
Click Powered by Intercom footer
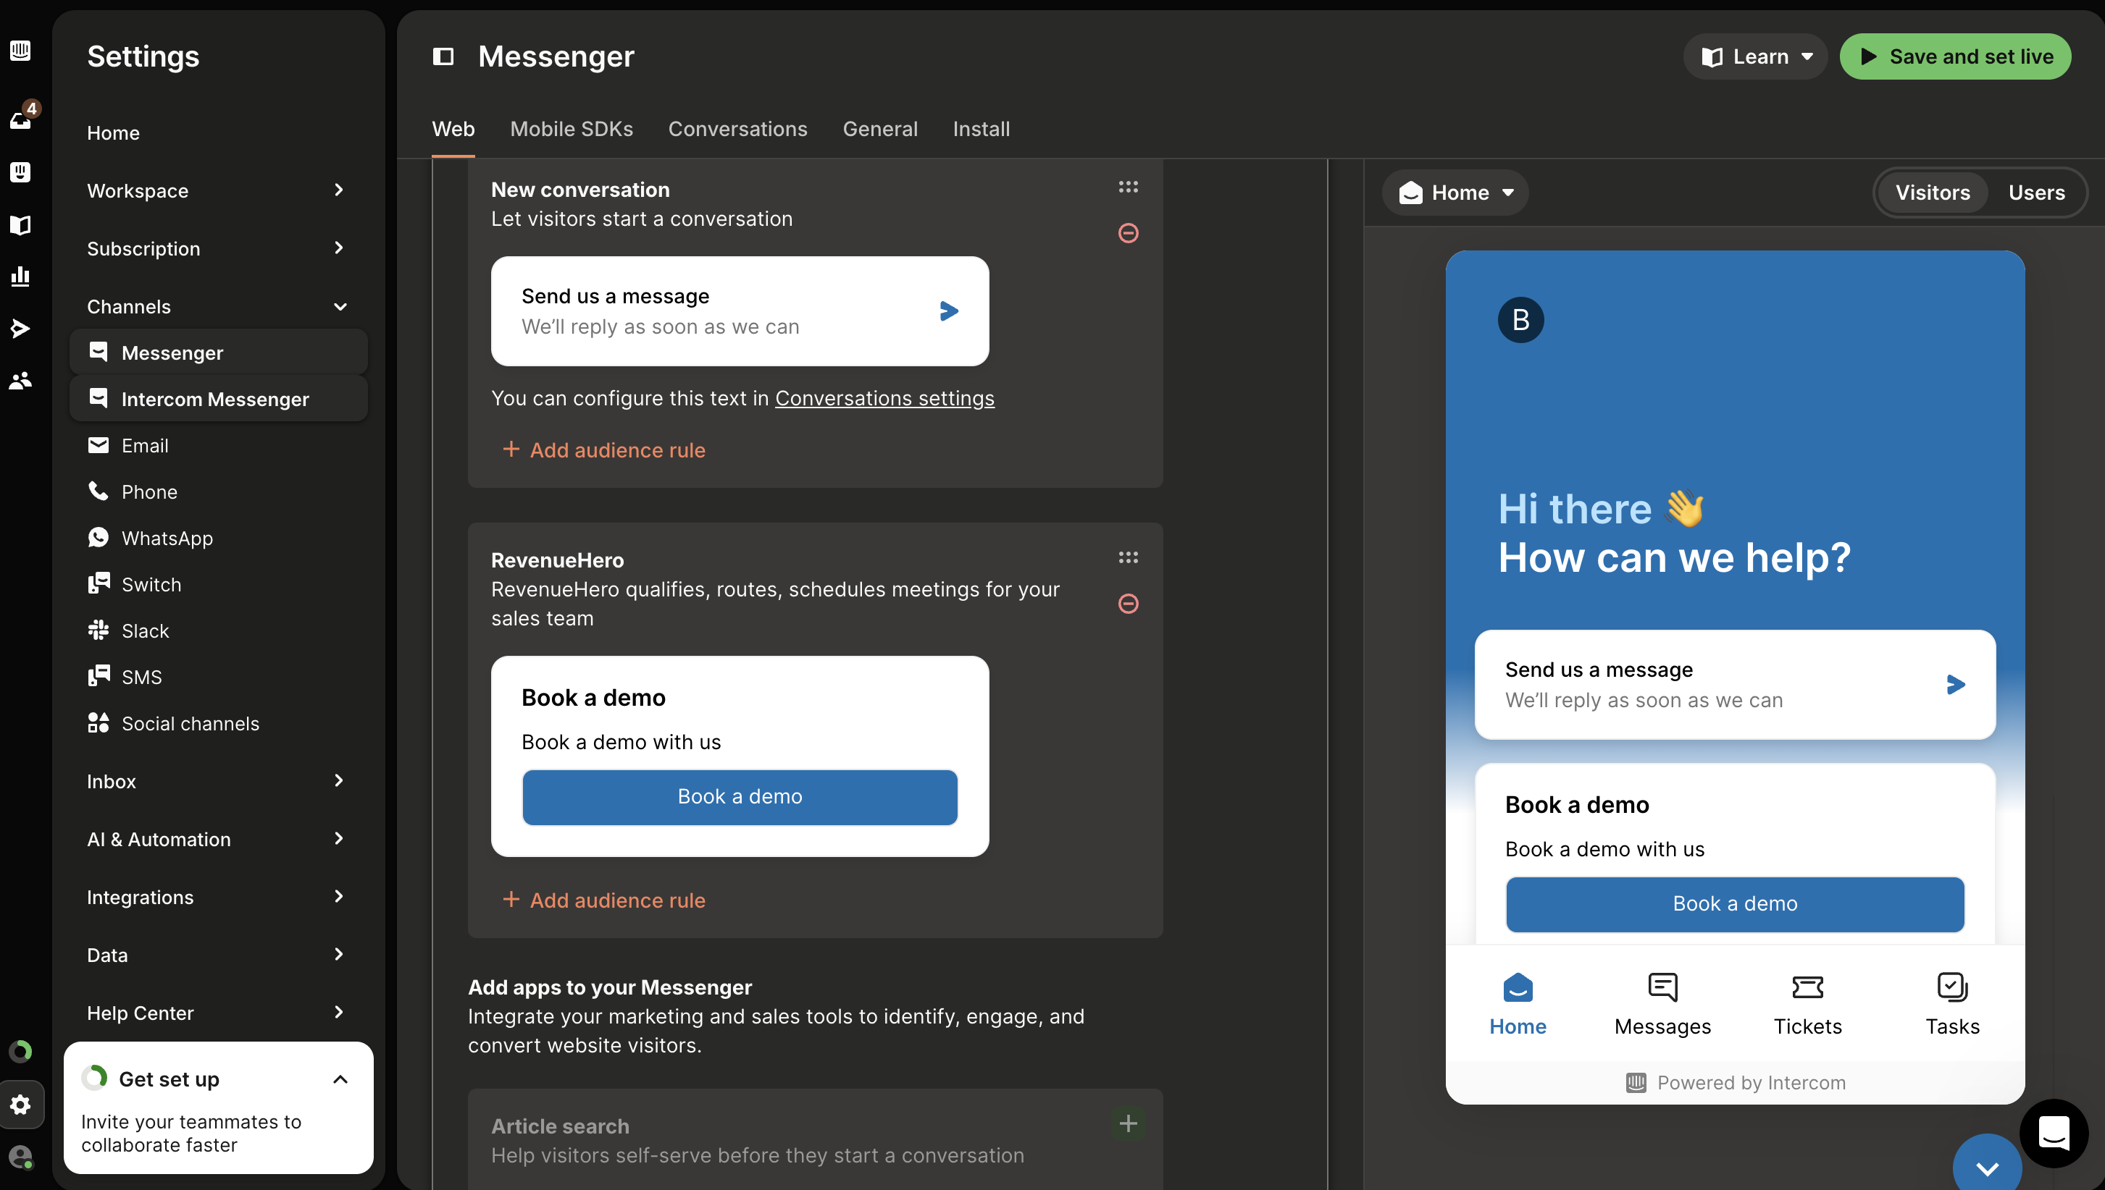click(1735, 1083)
